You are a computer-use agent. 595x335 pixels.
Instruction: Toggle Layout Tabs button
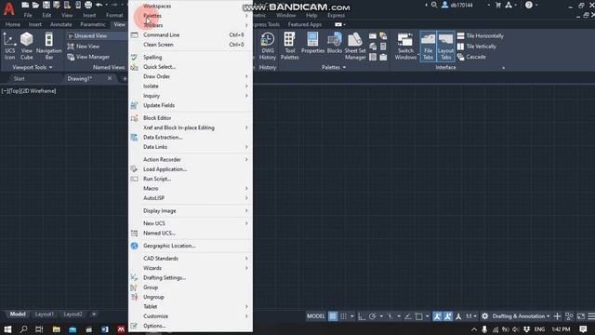click(445, 46)
